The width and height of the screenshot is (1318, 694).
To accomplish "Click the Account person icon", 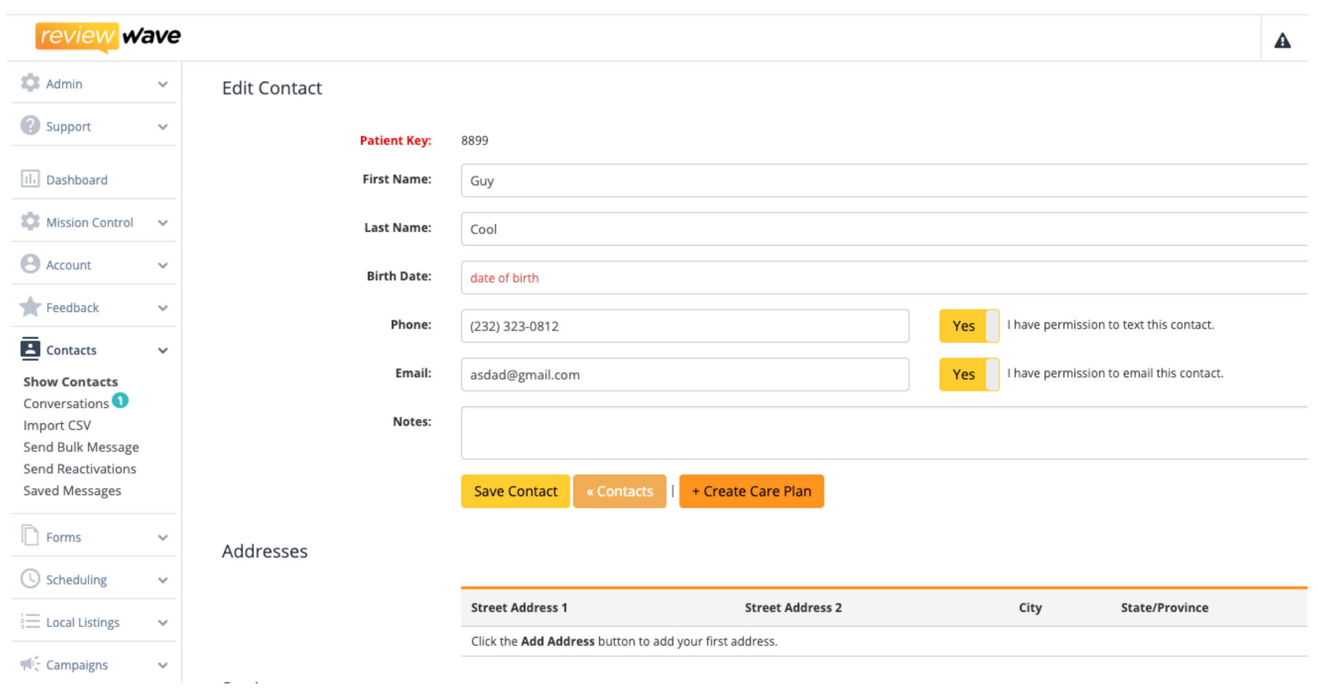I will [x=30, y=264].
